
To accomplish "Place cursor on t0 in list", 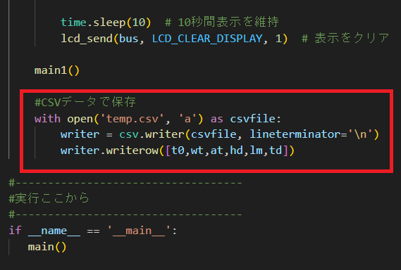I will pyautogui.click(x=178, y=150).
